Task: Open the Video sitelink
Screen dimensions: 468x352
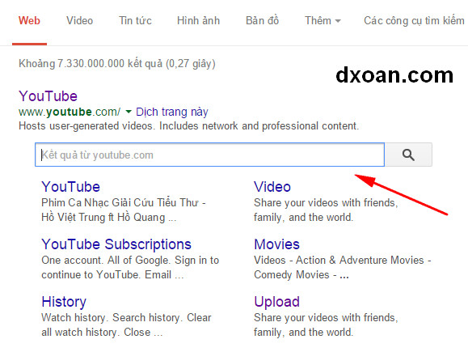Action: click(x=272, y=187)
